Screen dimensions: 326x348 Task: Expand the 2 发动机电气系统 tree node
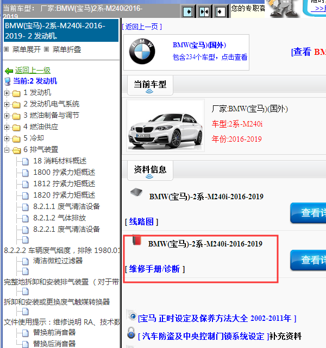[7, 105]
